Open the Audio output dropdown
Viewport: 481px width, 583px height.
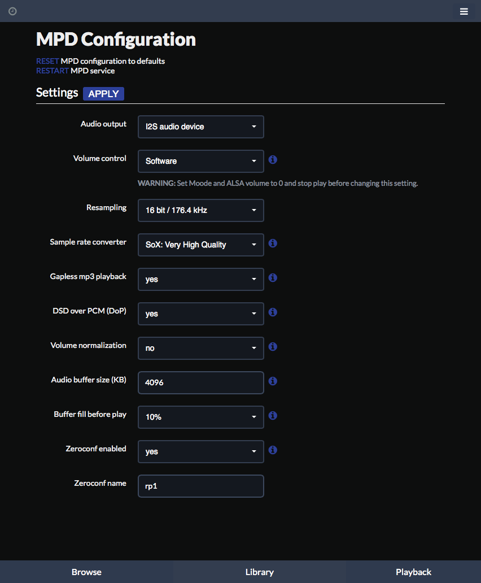coord(201,127)
